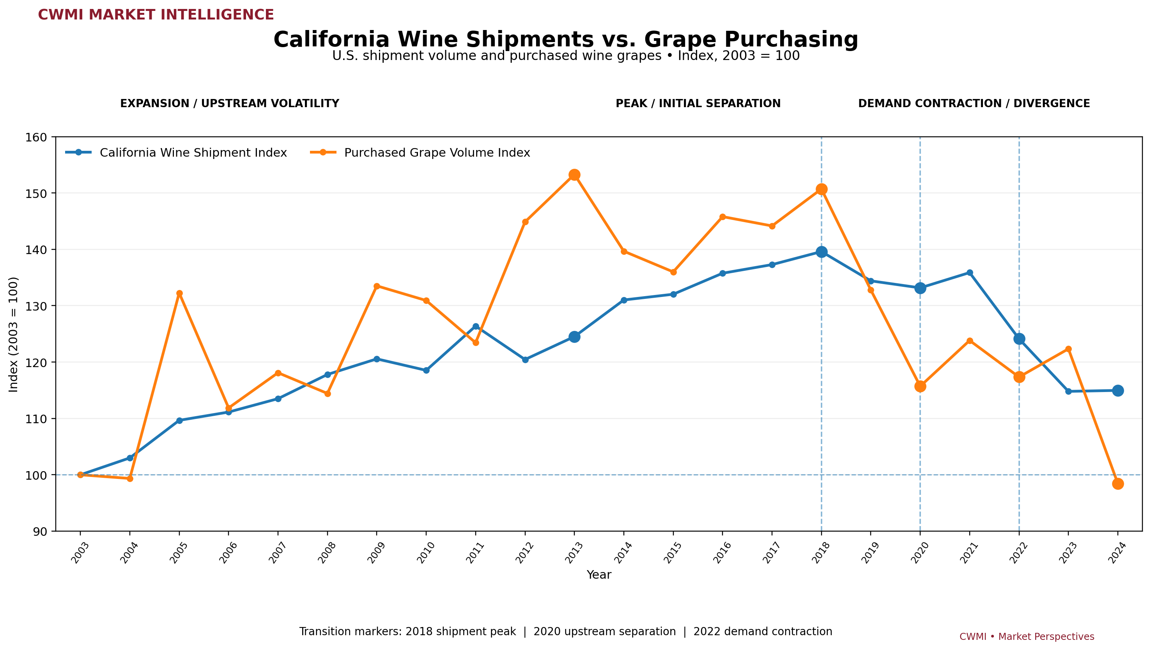
Task: Click the orange 2013 peak marker
Action: [x=575, y=175]
